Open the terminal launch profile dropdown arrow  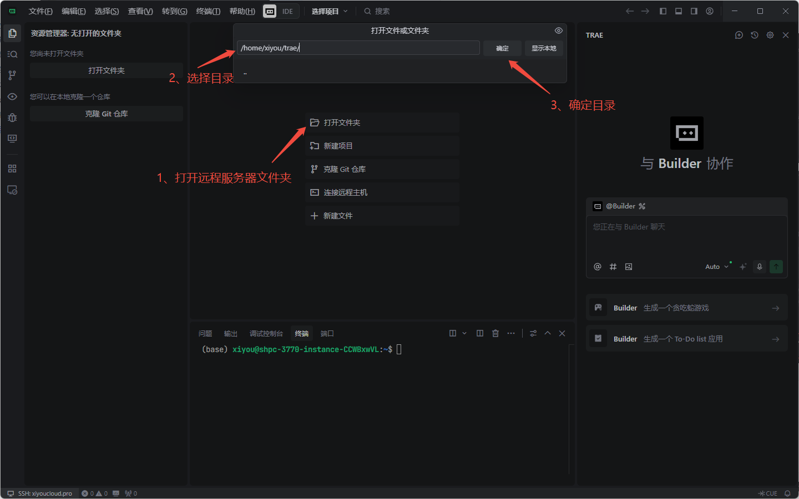pyautogui.click(x=464, y=333)
